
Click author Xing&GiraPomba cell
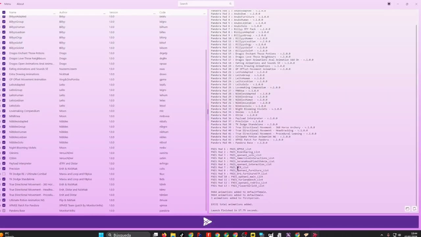coord(69,79)
